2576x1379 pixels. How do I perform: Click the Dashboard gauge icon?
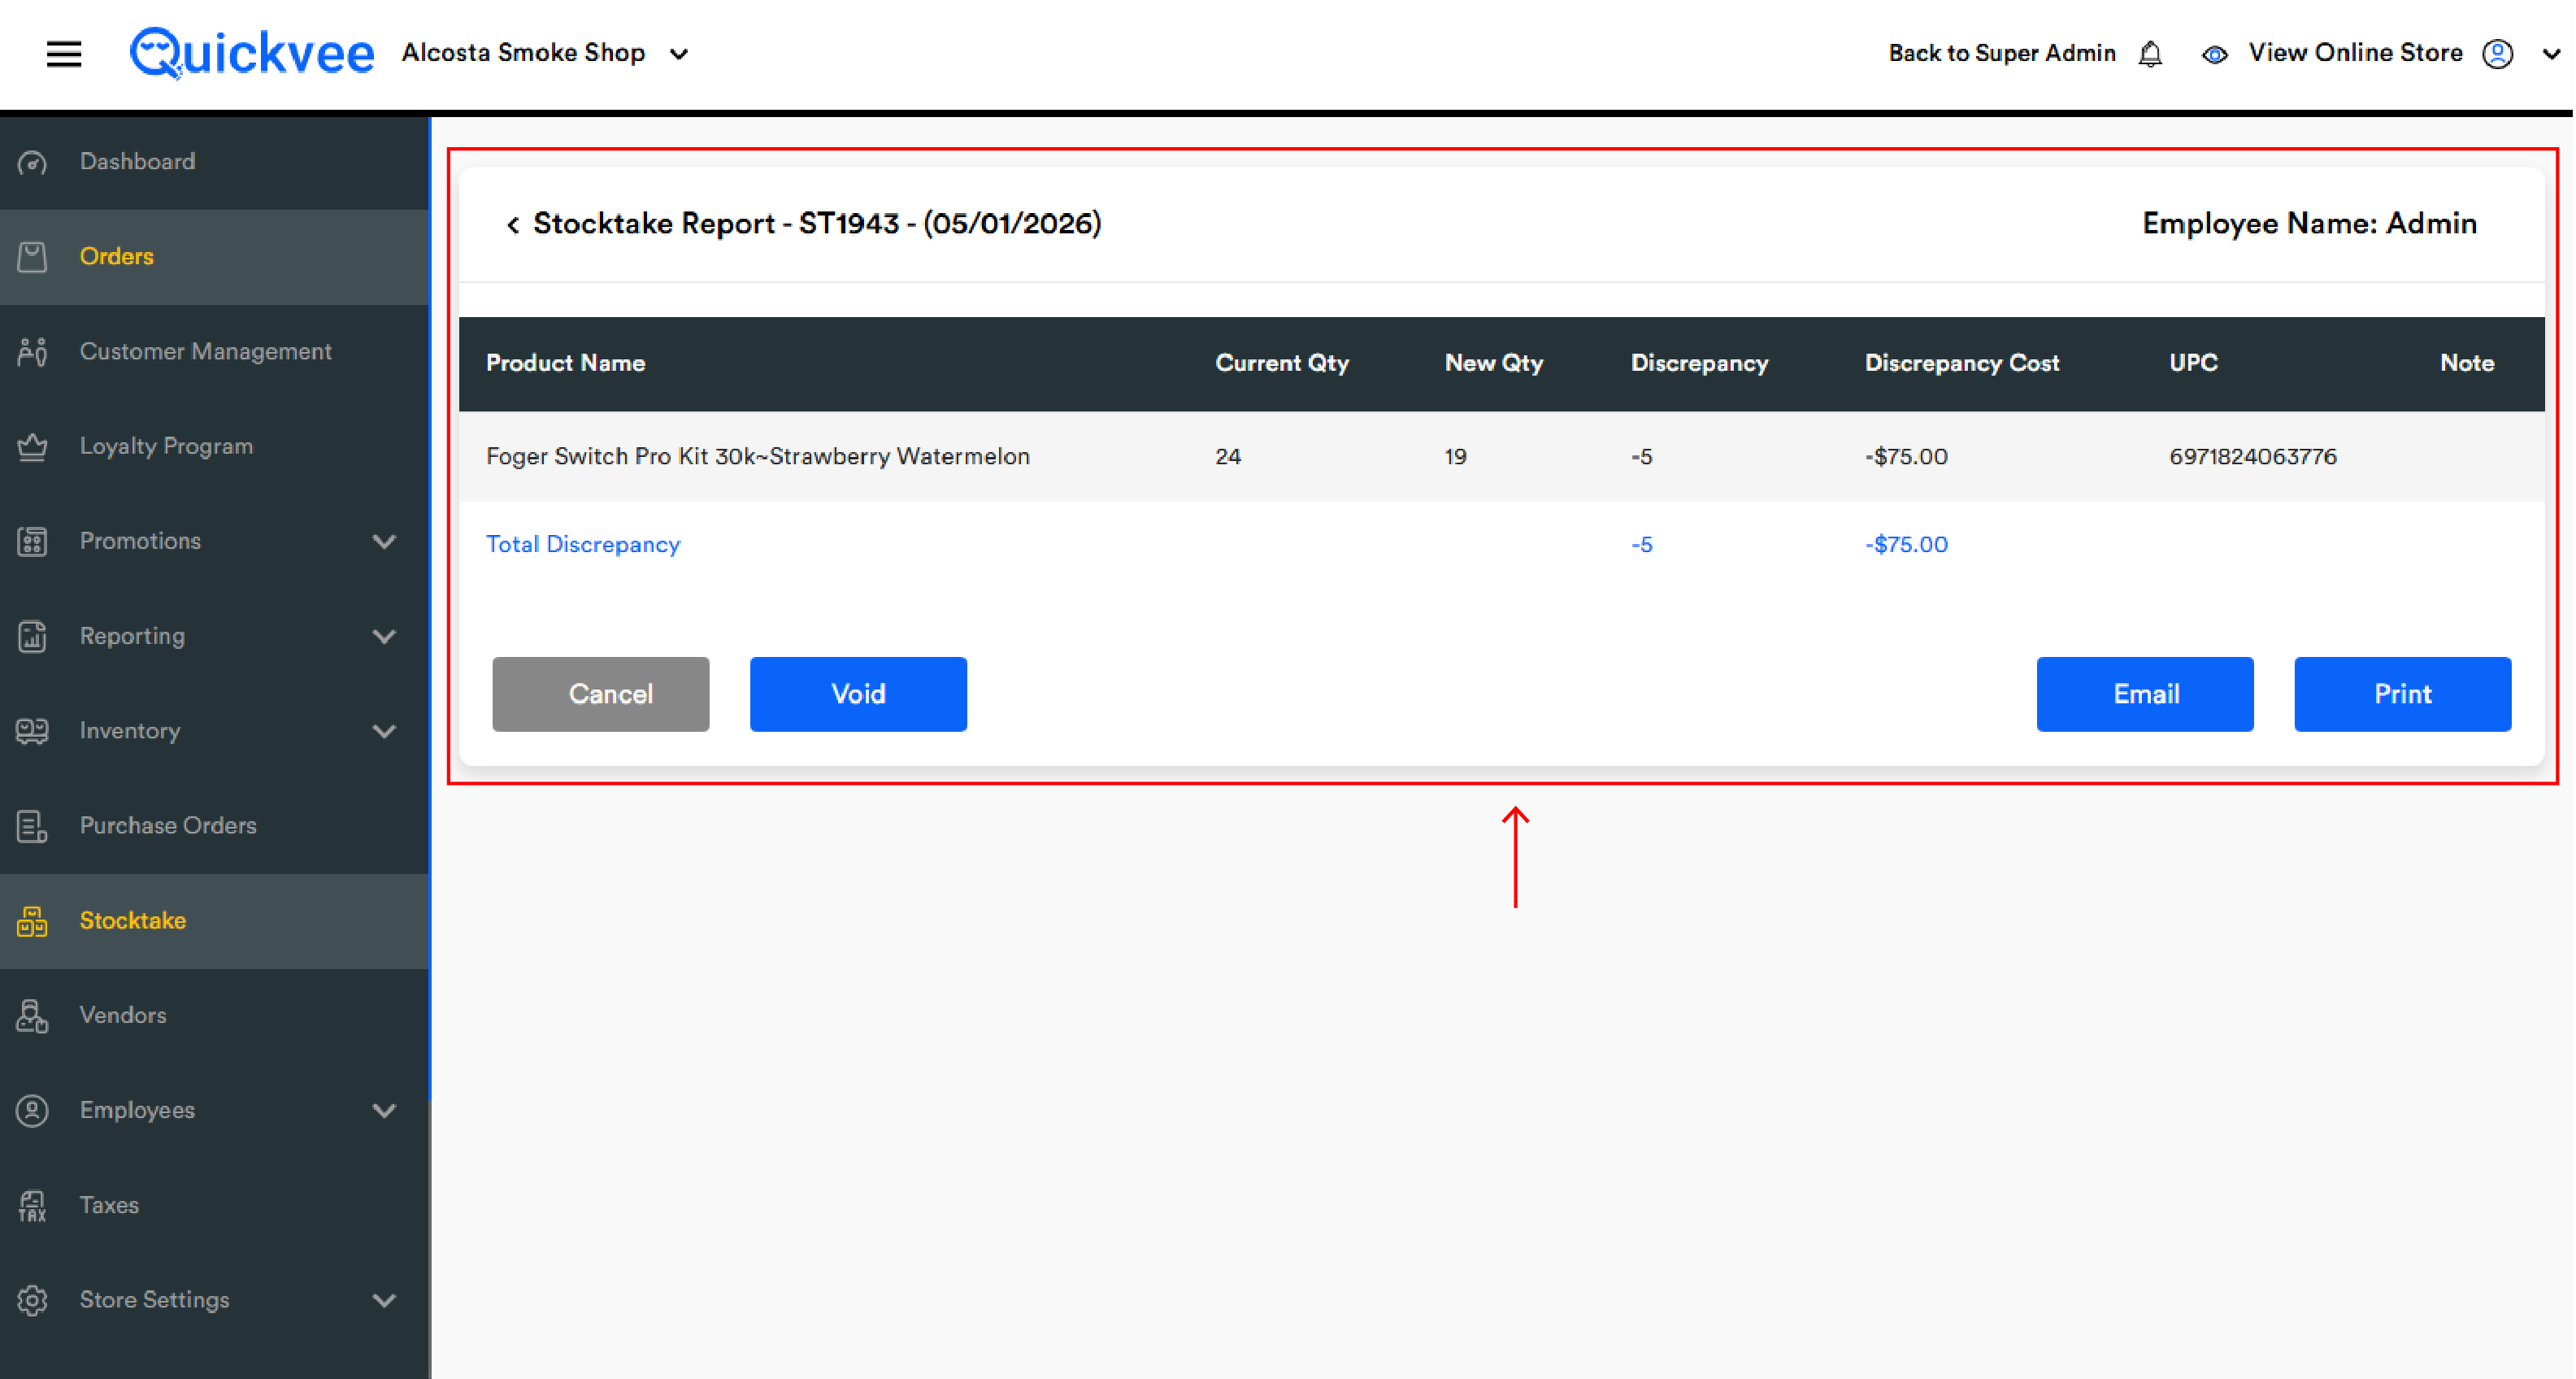click(x=32, y=162)
